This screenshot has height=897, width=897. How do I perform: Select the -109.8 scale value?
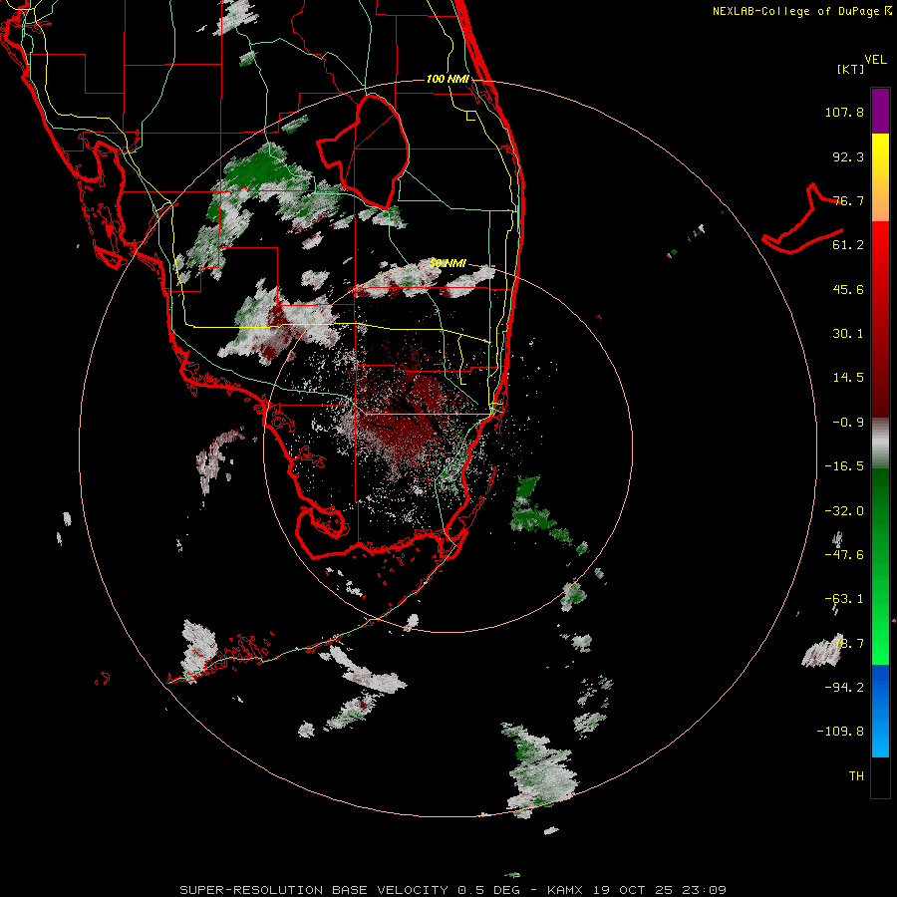(x=840, y=732)
